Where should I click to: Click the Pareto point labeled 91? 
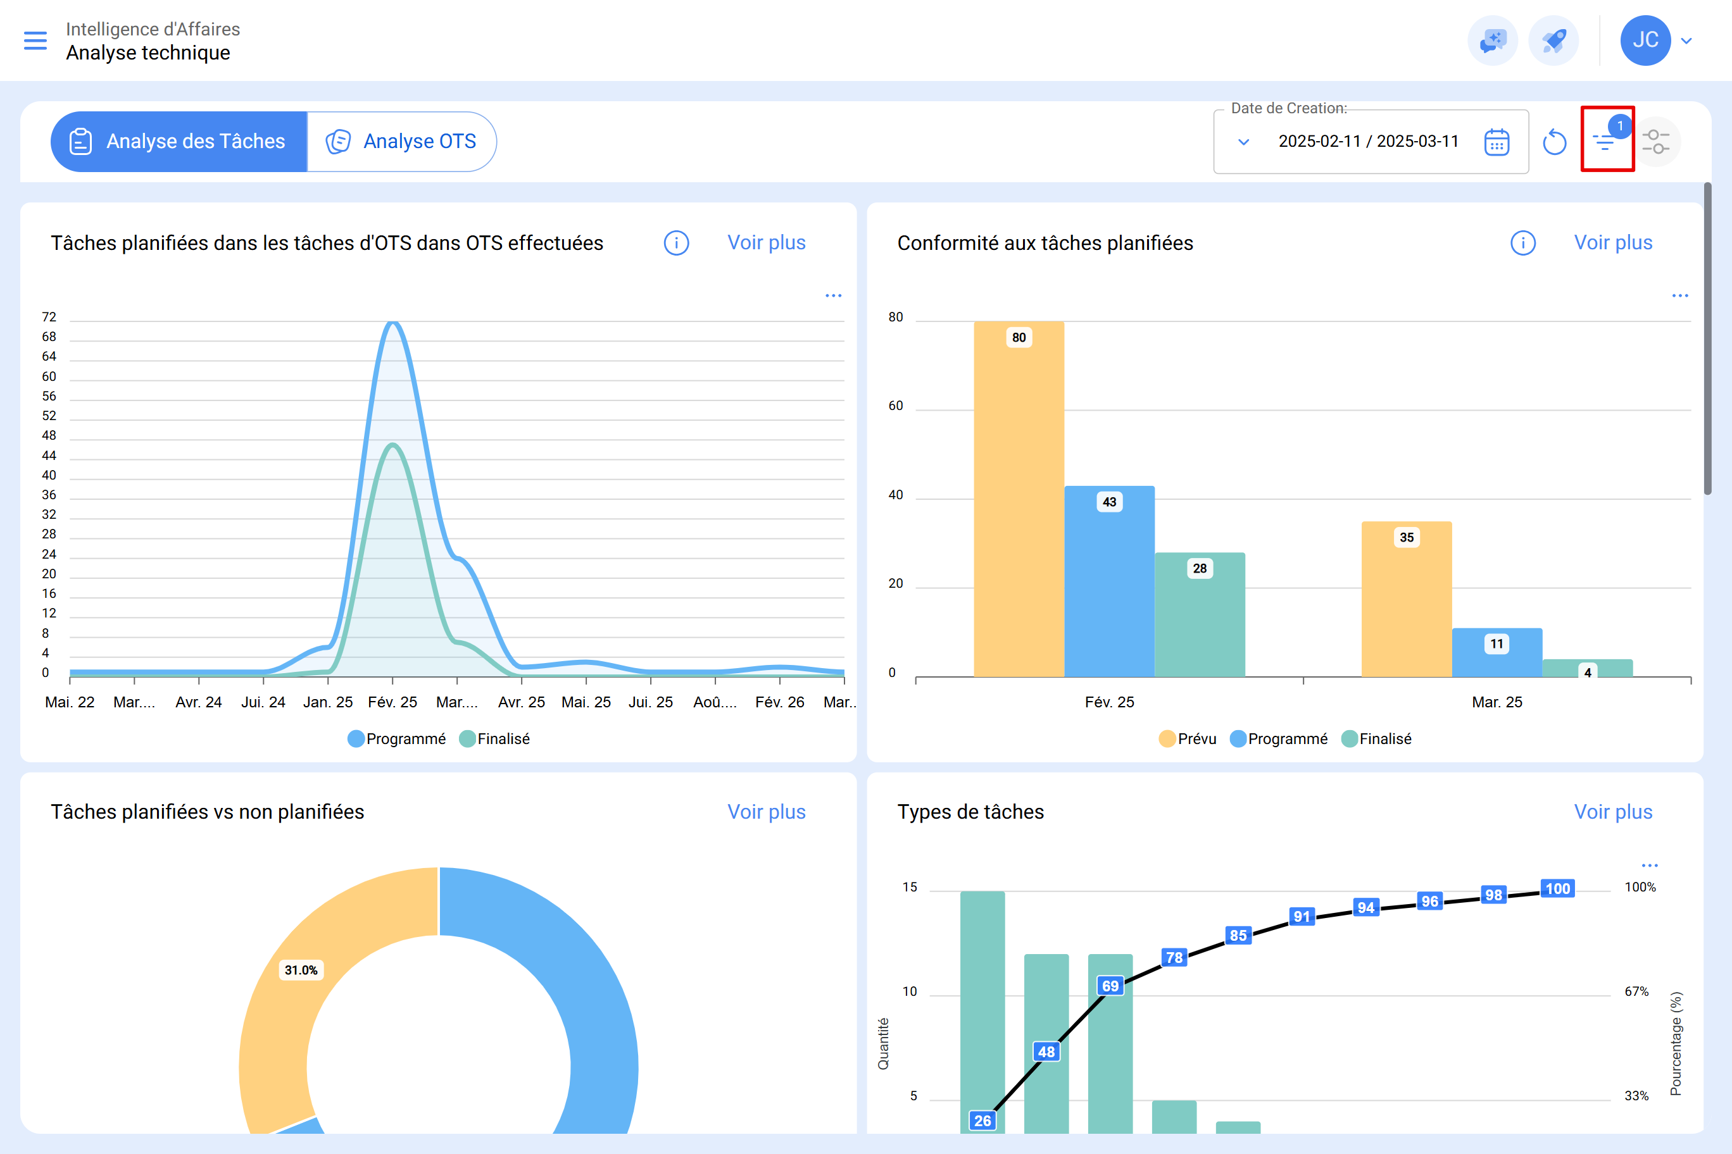pyautogui.click(x=1302, y=916)
